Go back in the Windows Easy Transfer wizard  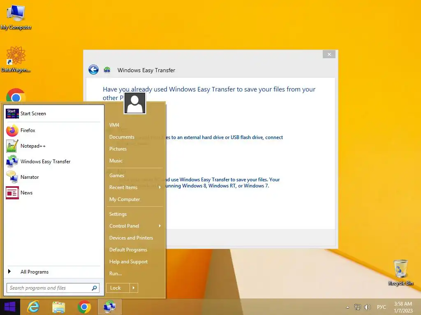pyautogui.click(x=93, y=70)
